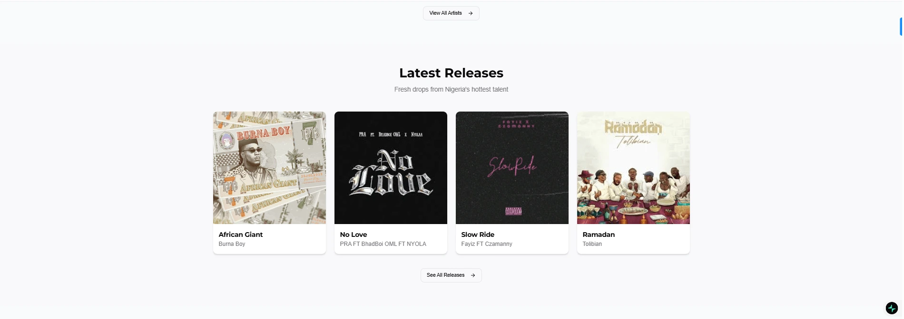Click the round black sparkle icon at bottom right
Image resolution: width=904 pixels, height=319 pixels.
coord(892,308)
